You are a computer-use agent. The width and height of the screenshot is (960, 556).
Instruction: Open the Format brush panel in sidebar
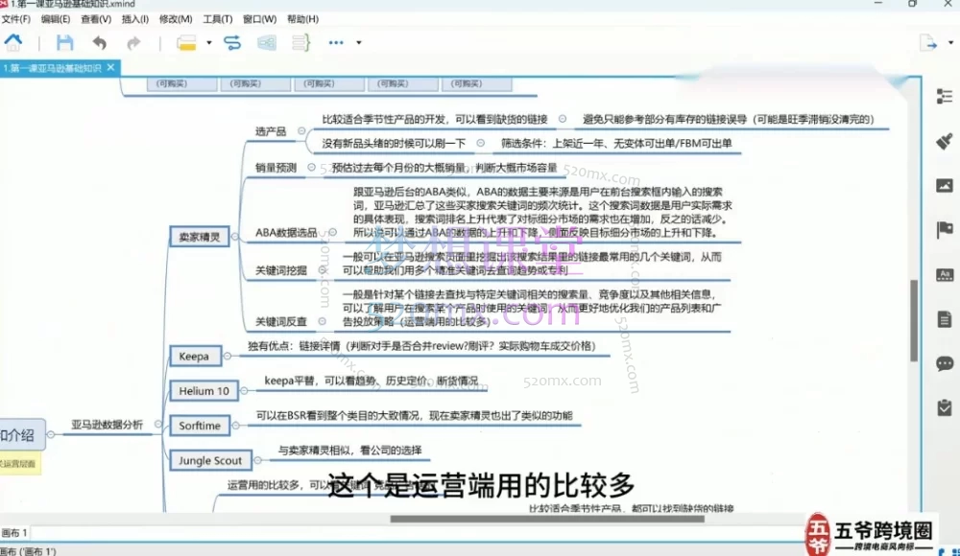click(944, 141)
